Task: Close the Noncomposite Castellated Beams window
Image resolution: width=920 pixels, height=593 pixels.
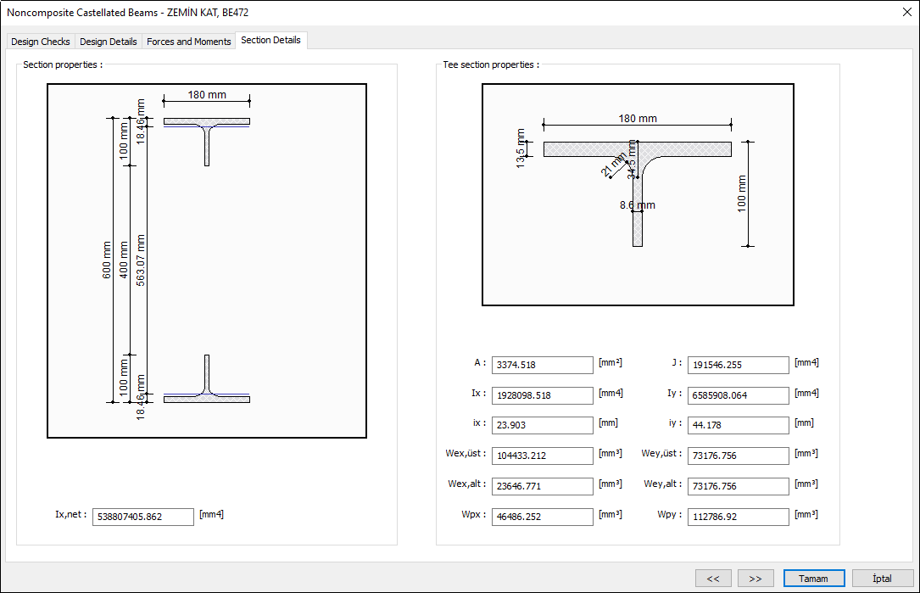Action: pyautogui.click(x=906, y=12)
